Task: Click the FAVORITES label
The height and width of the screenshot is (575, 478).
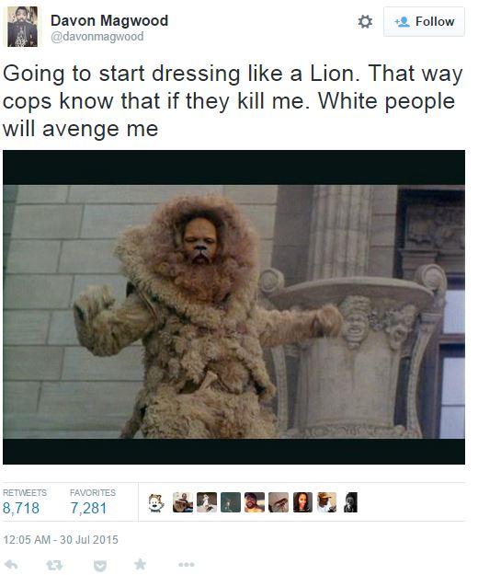Action: pos(93,492)
